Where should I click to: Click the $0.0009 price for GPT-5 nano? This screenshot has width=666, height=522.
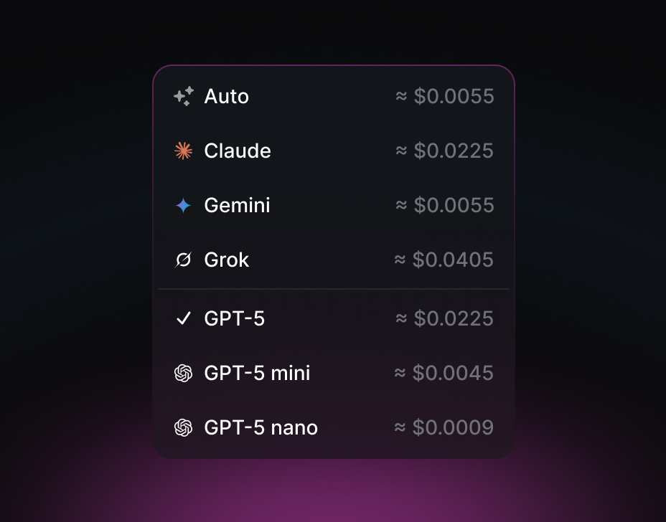coord(445,427)
